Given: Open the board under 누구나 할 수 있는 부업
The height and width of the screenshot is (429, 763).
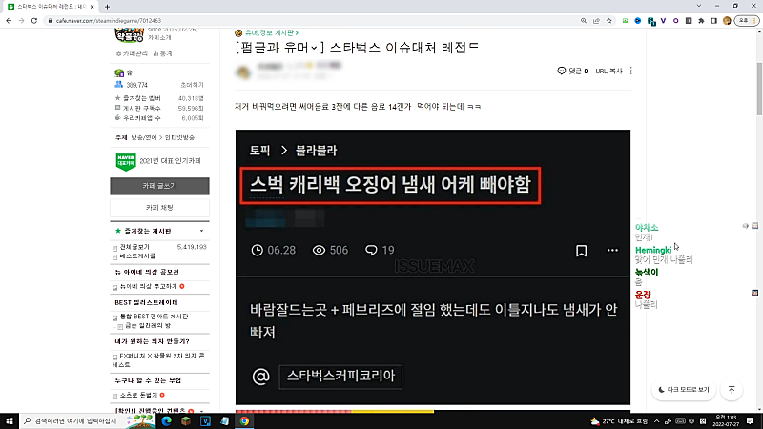Looking at the screenshot, I should click(138, 396).
